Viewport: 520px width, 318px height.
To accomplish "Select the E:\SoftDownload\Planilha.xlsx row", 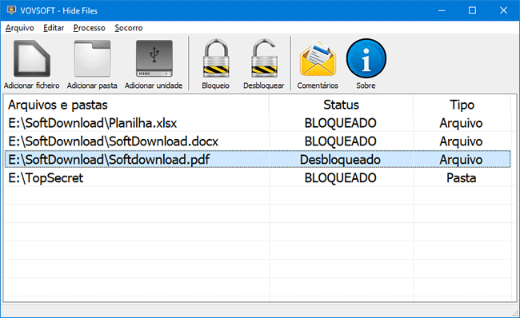I will tap(258, 123).
